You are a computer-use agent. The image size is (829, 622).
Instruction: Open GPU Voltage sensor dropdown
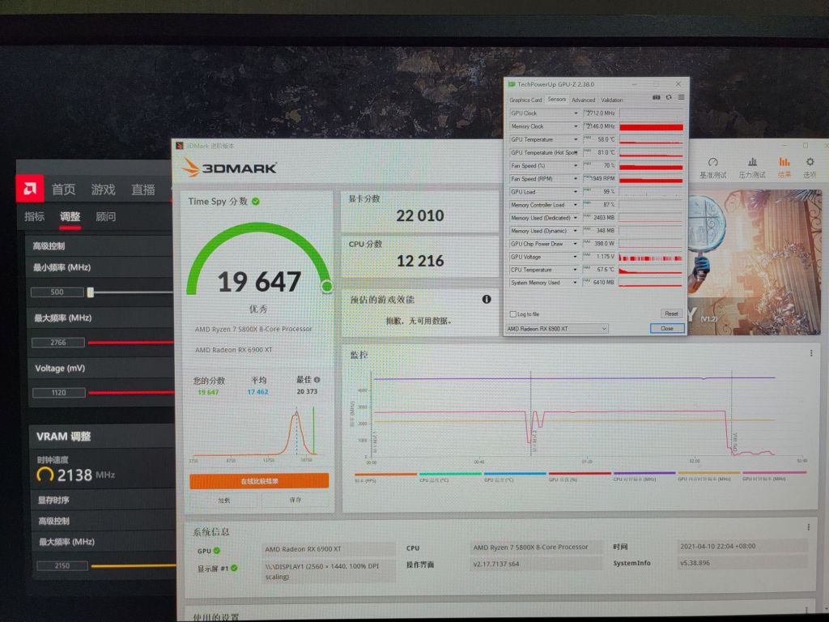576,257
